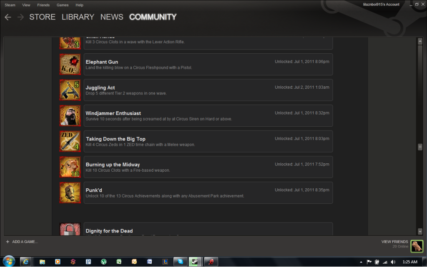This screenshot has width=427, height=275.
Task: Select the Burning up the Midway icon
Action: pos(70,167)
